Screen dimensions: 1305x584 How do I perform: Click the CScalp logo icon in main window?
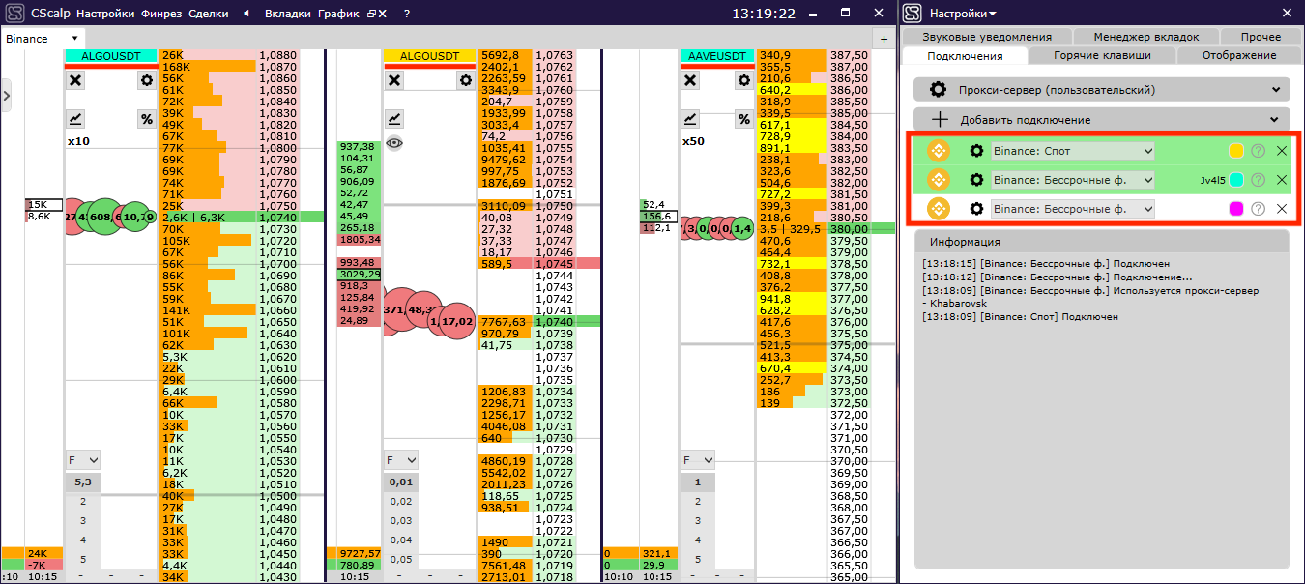14,14
